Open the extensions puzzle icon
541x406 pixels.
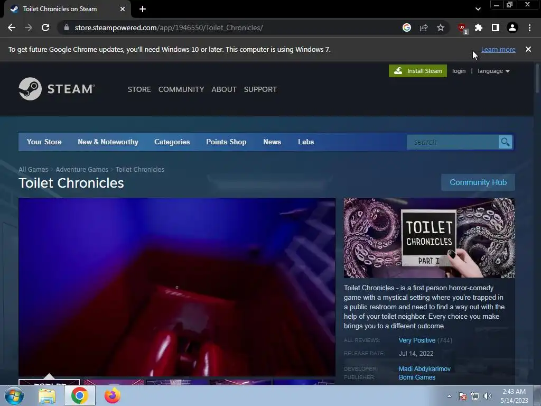pos(479,27)
